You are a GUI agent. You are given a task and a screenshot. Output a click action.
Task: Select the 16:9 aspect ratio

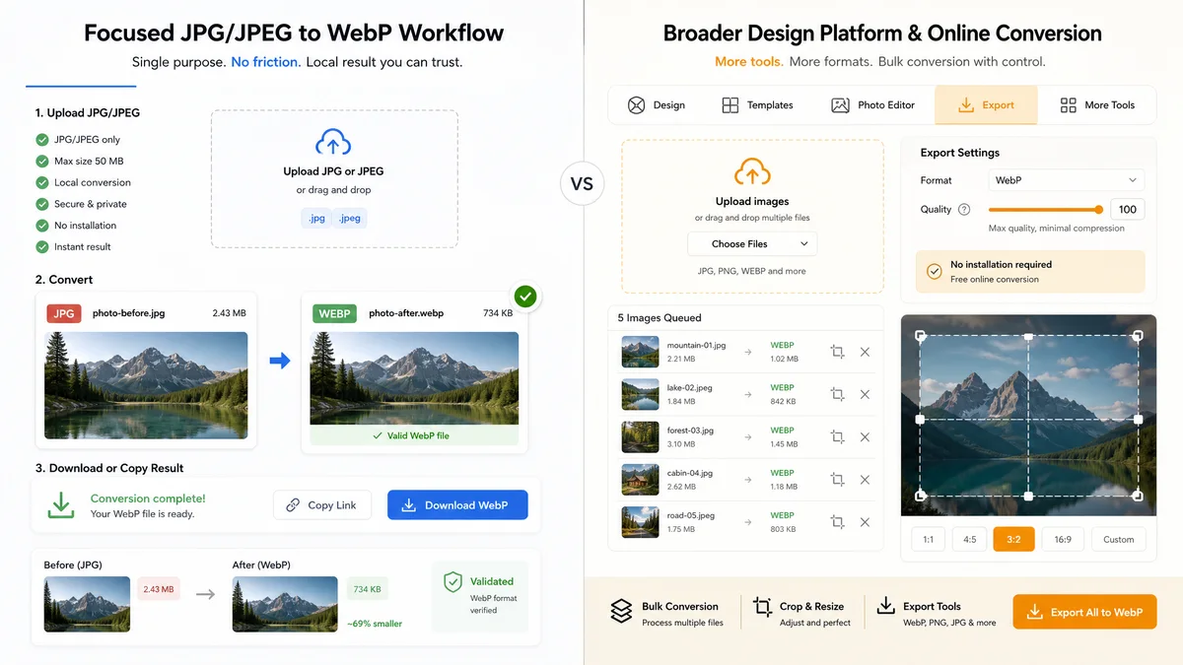point(1063,539)
